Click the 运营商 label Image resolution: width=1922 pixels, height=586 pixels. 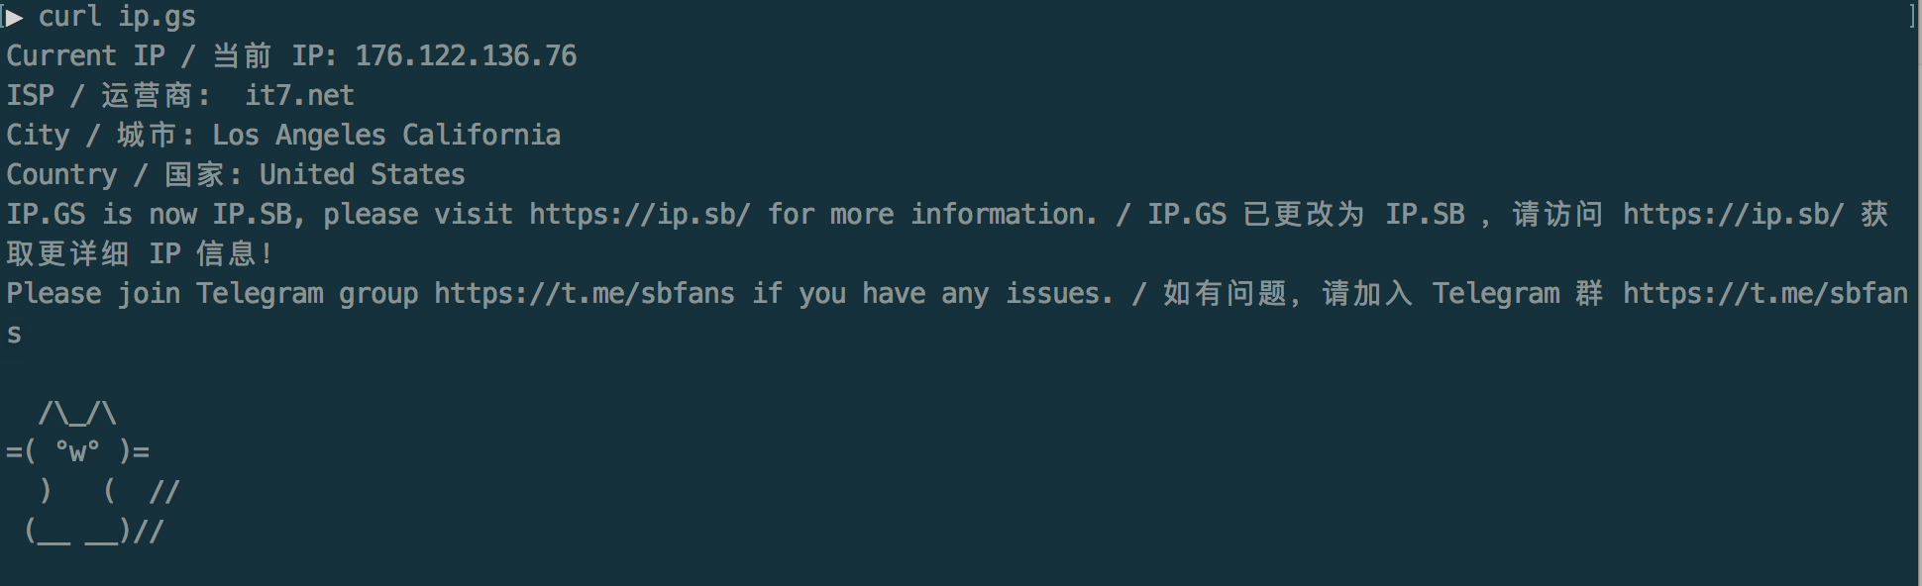147,95
